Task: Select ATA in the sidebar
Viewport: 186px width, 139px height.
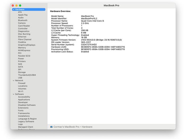Action: (x=20, y=12)
